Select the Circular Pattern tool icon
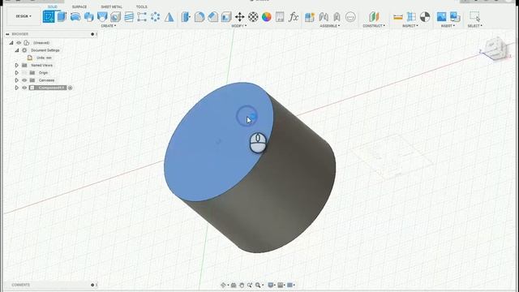 tap(155, 16)
